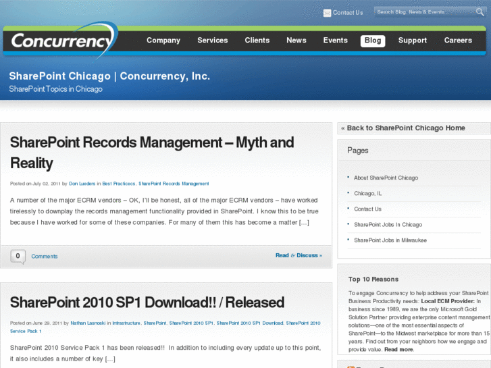Open author Nathan Lasnoski link
Viewport: 491px width, 368px height.
click(x=88, y=323)
